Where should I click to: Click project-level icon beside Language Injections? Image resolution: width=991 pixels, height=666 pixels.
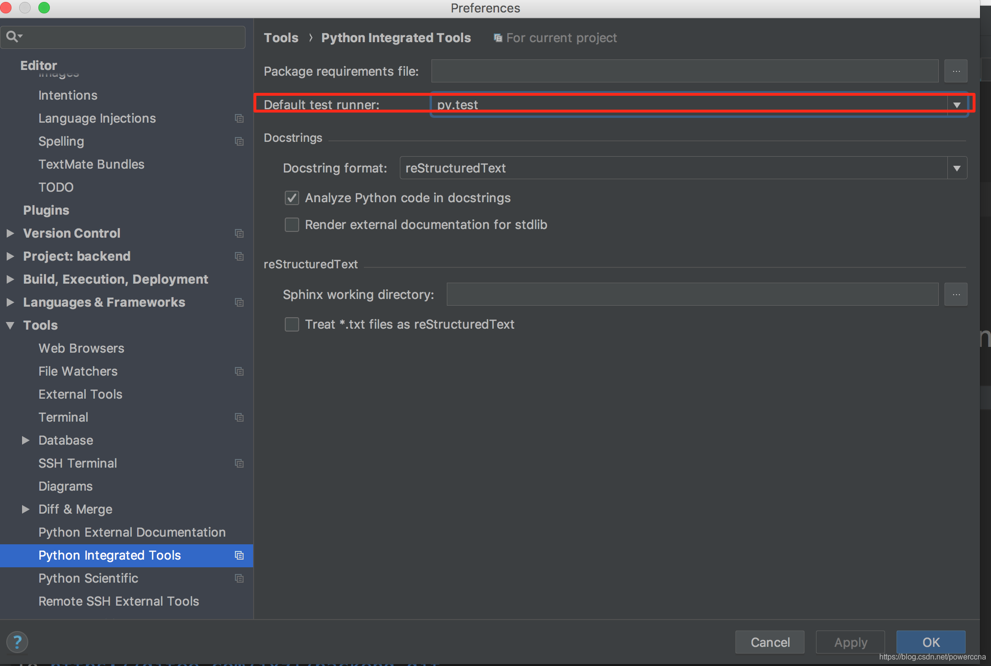(x=239, y=118)
